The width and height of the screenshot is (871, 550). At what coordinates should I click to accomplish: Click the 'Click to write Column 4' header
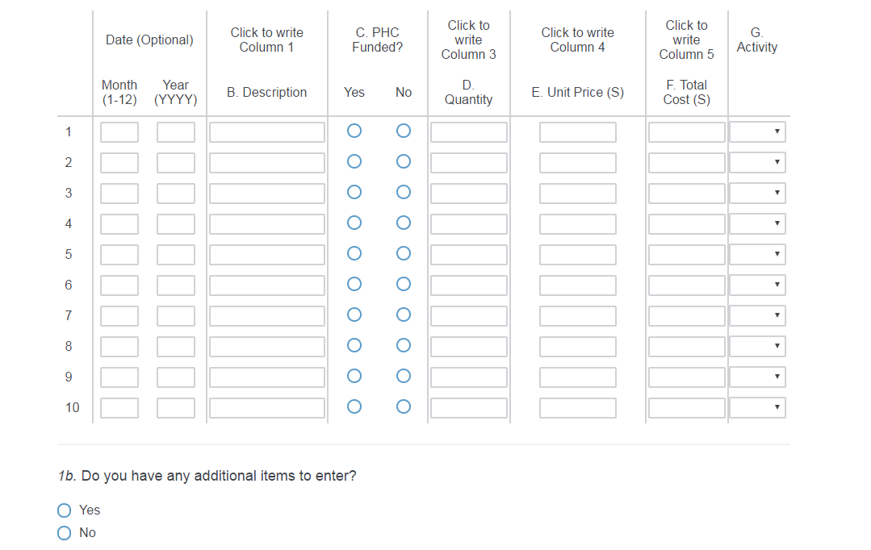[x=578, y=40]
